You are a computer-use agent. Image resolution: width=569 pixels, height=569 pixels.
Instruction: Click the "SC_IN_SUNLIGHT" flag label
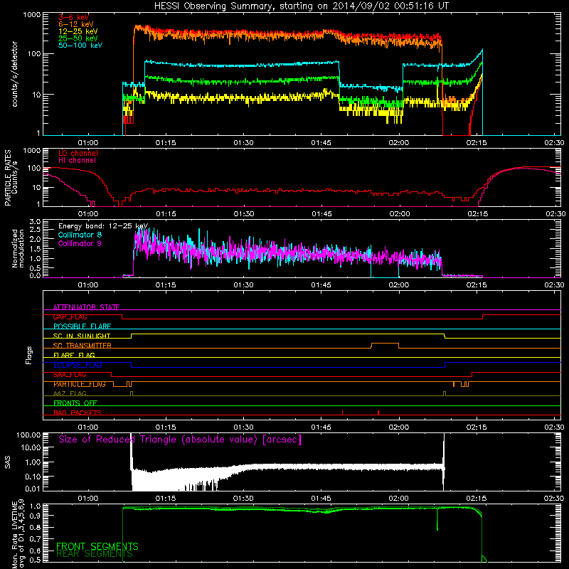coord(82,336)
